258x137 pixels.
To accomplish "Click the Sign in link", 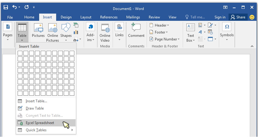I will coord(220,17).
